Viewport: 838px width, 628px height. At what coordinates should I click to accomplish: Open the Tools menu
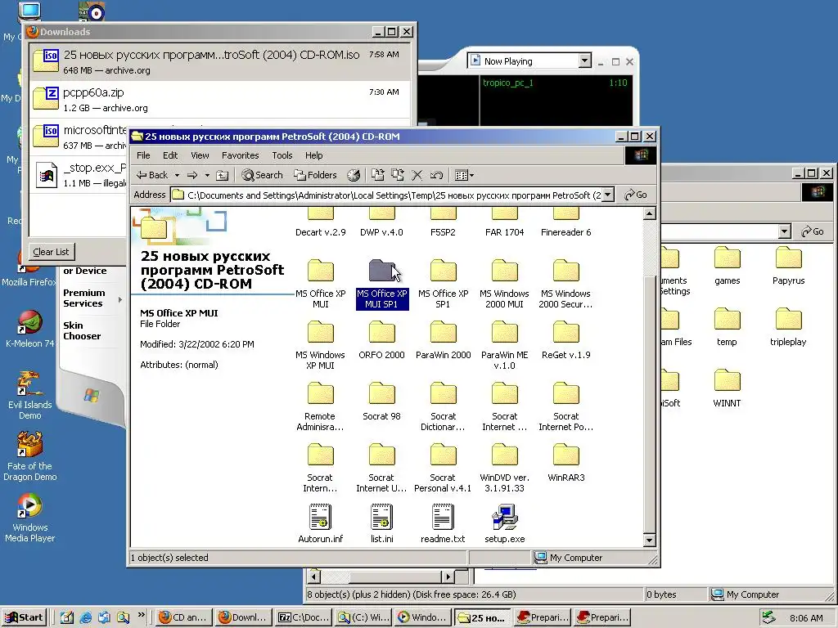tap(282, 155)
